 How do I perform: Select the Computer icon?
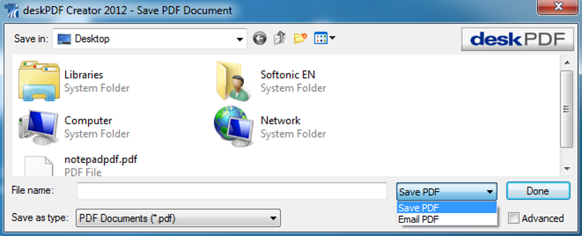(39, 127)
